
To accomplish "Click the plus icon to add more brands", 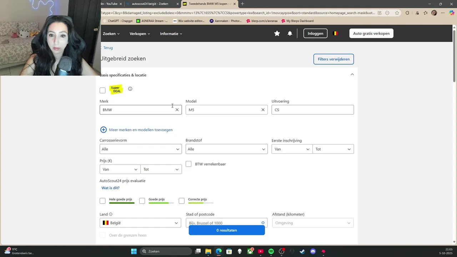I will [104, 130].
